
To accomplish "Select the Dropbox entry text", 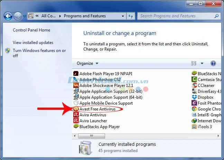I will [206, 97].
